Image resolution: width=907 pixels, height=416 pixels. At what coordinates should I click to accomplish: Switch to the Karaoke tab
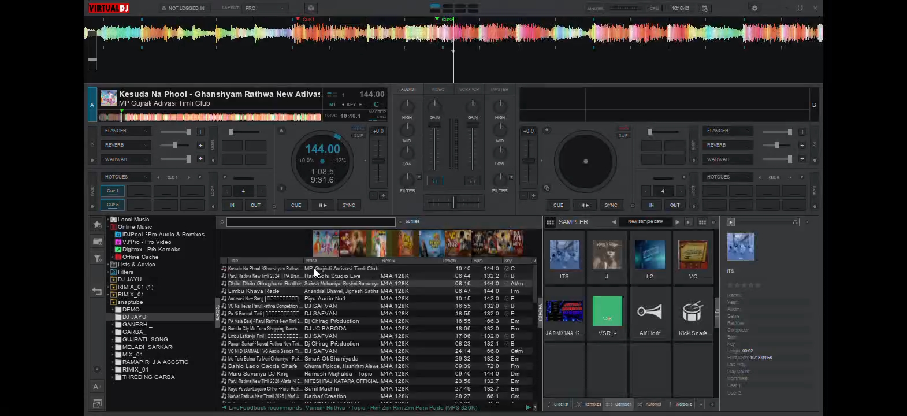(681, 404)
